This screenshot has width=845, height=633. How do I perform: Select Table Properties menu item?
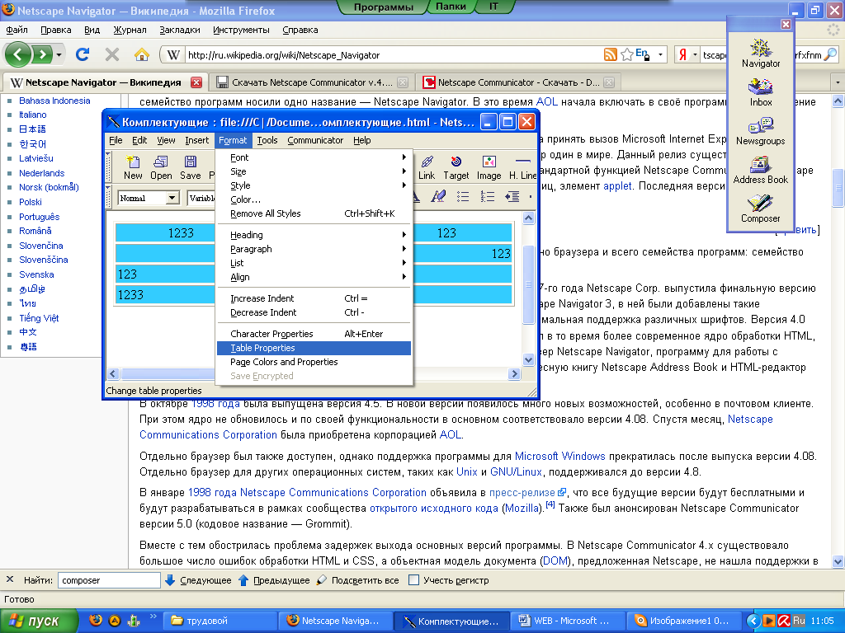(314, 348)
